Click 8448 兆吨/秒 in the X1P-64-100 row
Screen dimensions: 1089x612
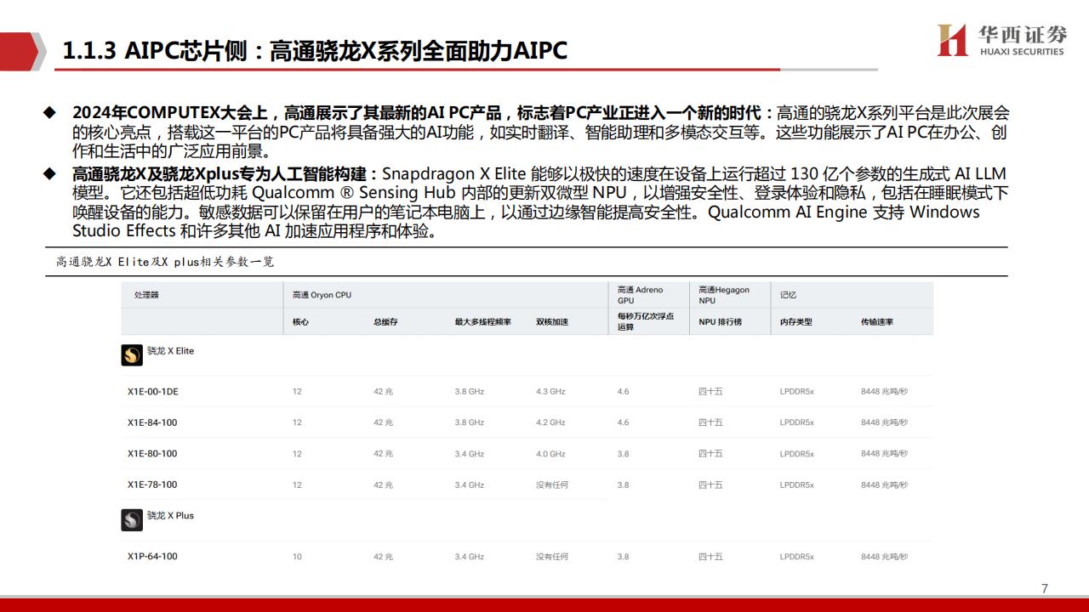click(x=884, y=557)
